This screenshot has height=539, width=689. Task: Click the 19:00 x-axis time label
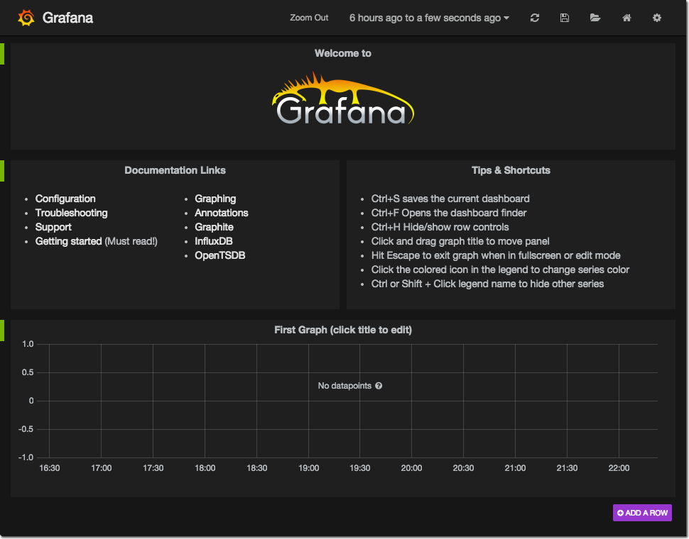pos(308,468)
